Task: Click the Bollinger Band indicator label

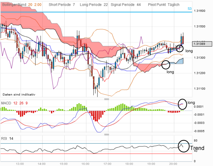Action: click(x=14, y=5)
